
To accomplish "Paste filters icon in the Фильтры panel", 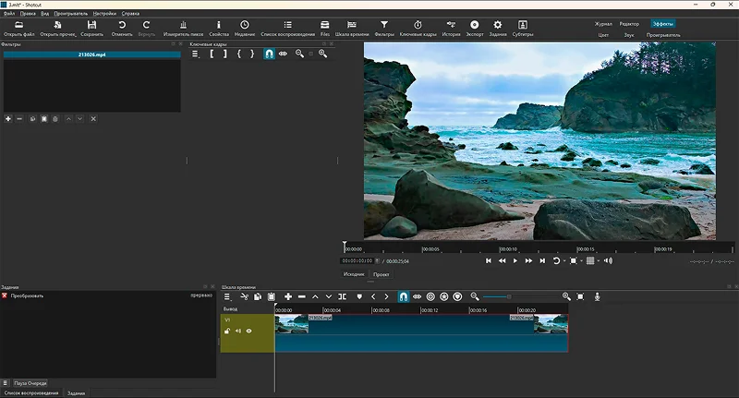I will (x=43, y=119).
